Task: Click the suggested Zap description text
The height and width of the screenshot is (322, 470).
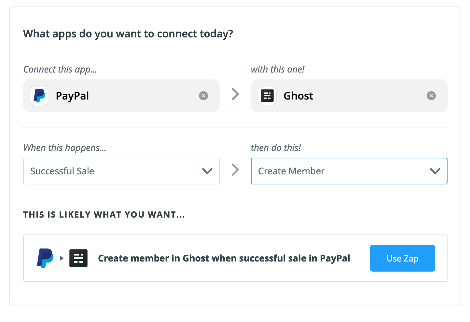Action: click(224, 258)
